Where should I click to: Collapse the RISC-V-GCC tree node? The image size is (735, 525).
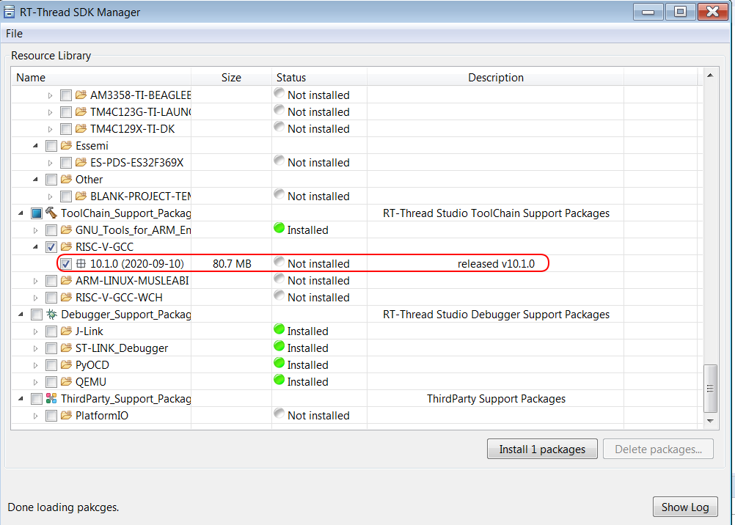(35, 247)
